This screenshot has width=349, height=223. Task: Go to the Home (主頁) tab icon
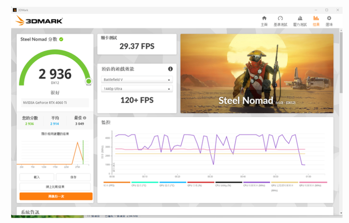click(x=264, y=18)
